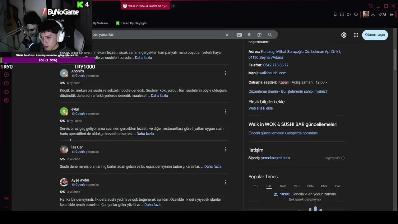
Task: Select CMT day in Popular Times
Action: pos(324,186)
